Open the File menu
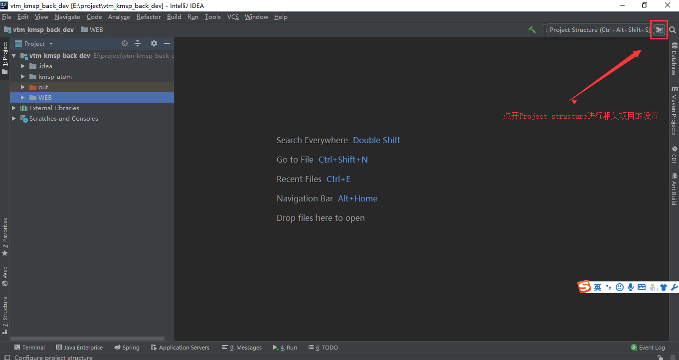 6,17
